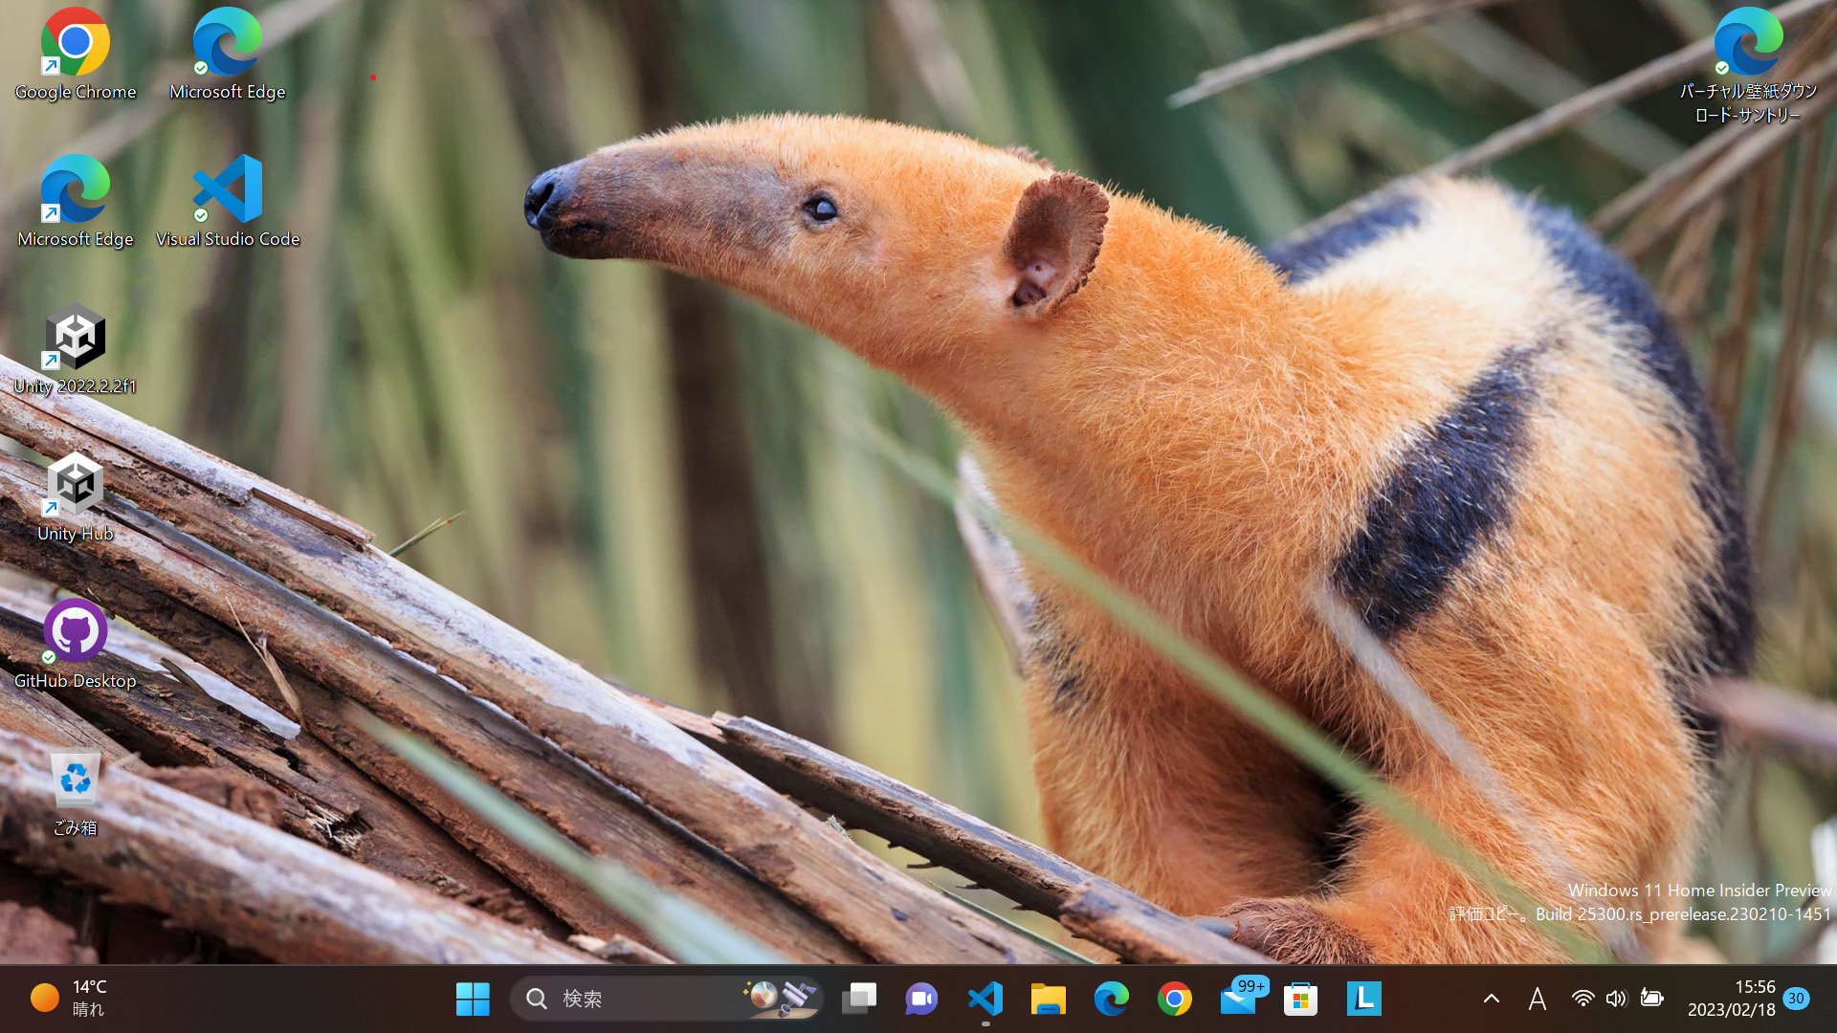Open Microsoft Store from the taskbar

point(1300,999)
